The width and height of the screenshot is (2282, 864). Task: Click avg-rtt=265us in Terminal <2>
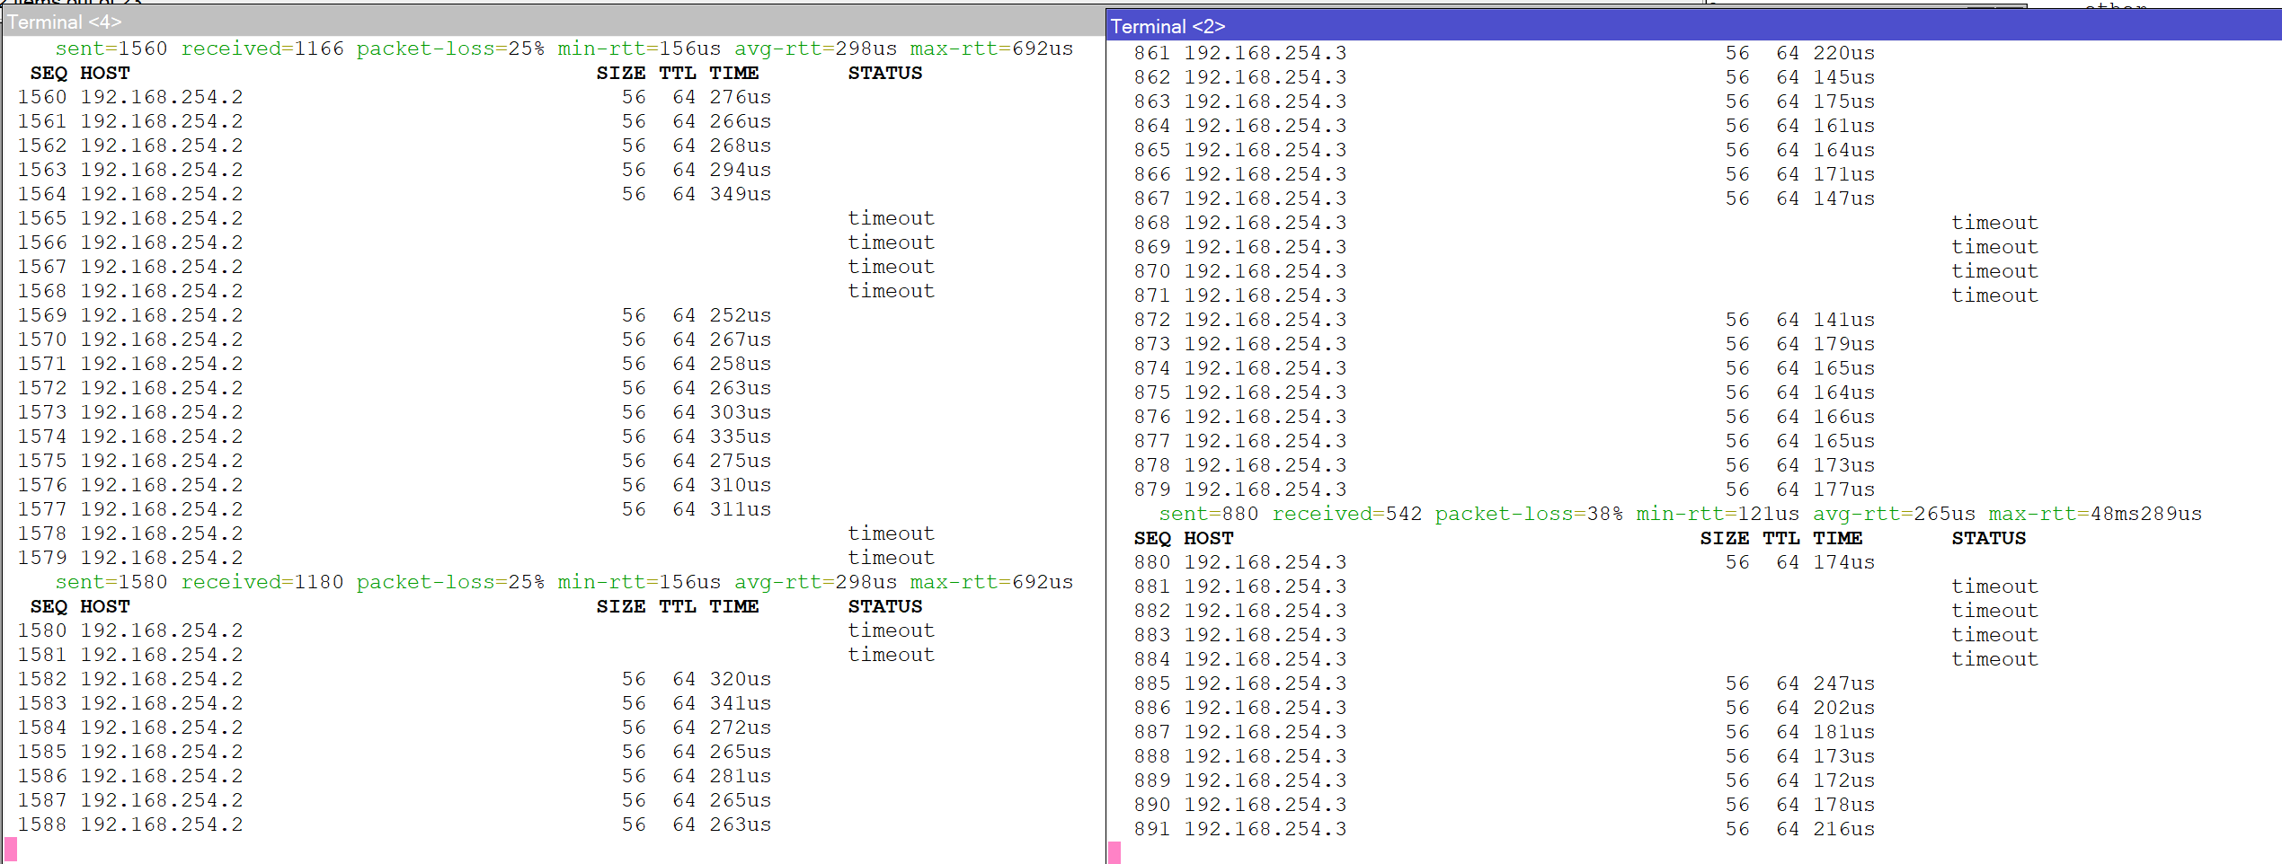coord(1894,514)
